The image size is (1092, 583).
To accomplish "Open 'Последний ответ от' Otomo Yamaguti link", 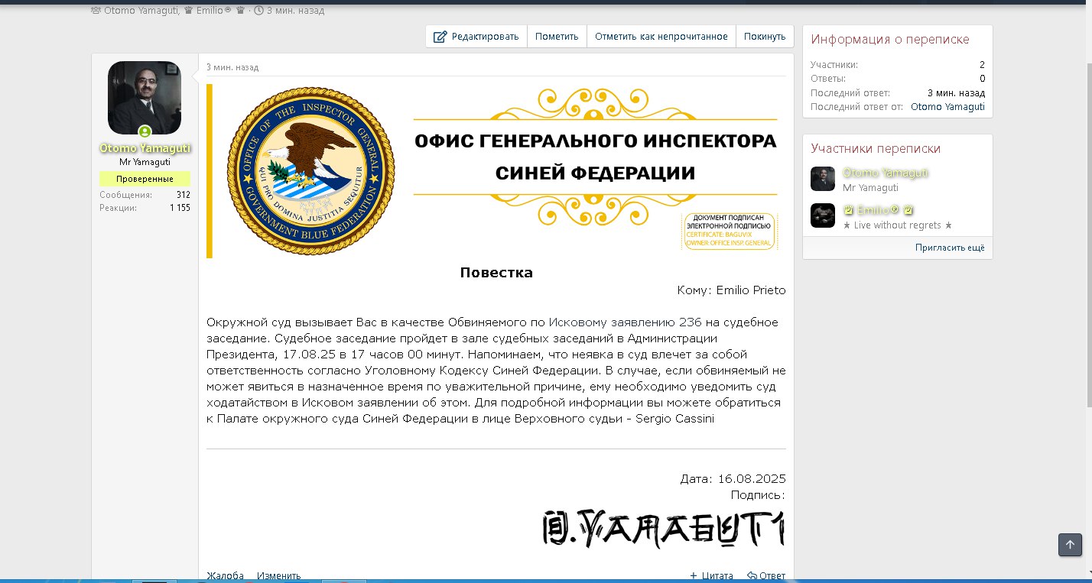I will pos(947,107).
